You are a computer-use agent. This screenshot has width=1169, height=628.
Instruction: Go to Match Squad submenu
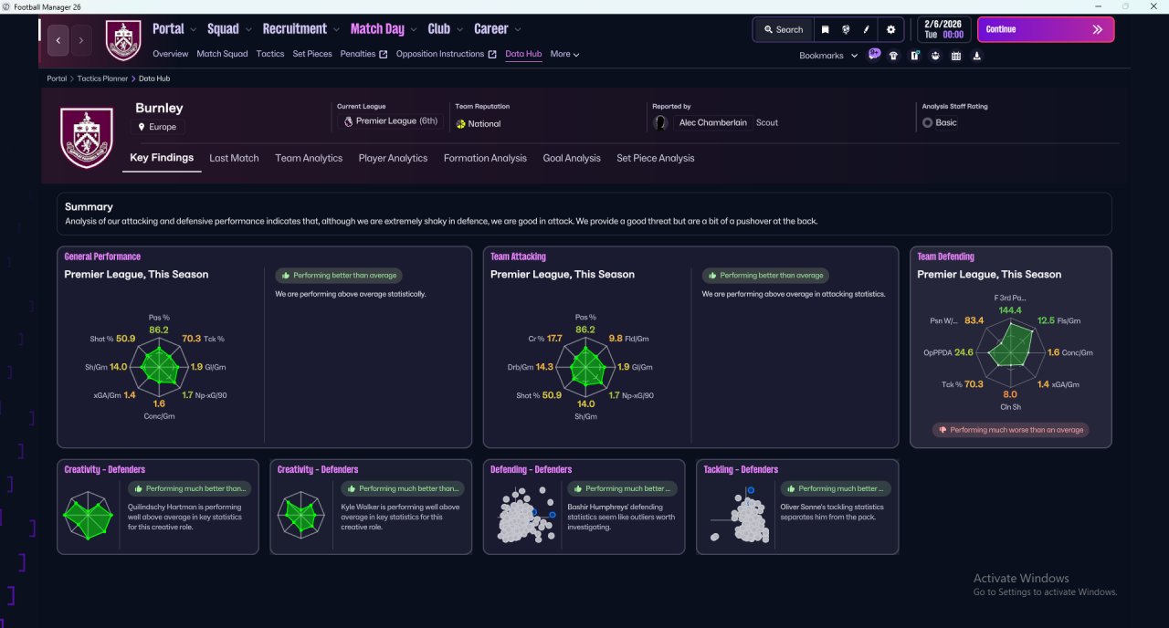point(222,54)
